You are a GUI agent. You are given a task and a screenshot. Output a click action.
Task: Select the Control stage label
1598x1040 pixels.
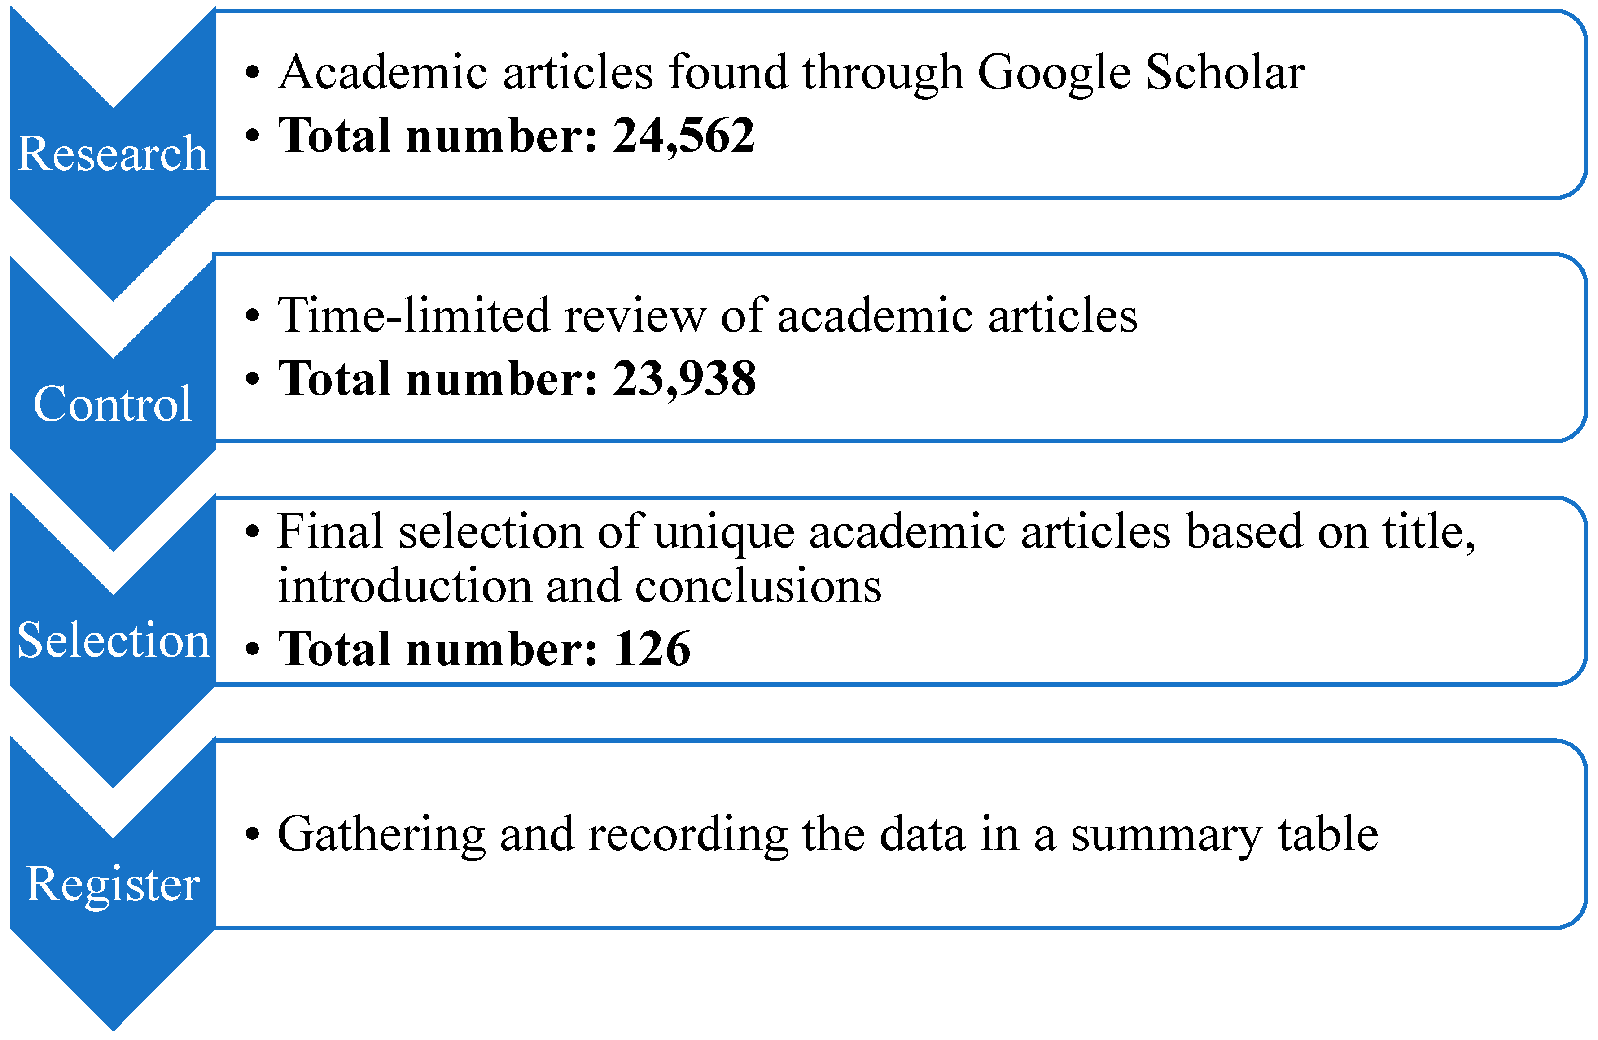[112, 404]
